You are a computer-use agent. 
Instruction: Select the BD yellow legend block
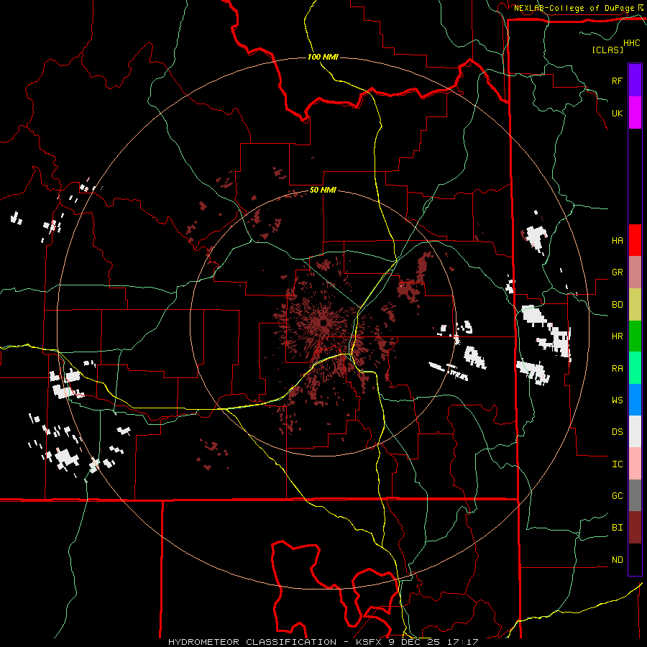pyautogui.click(x=635, y=304)
